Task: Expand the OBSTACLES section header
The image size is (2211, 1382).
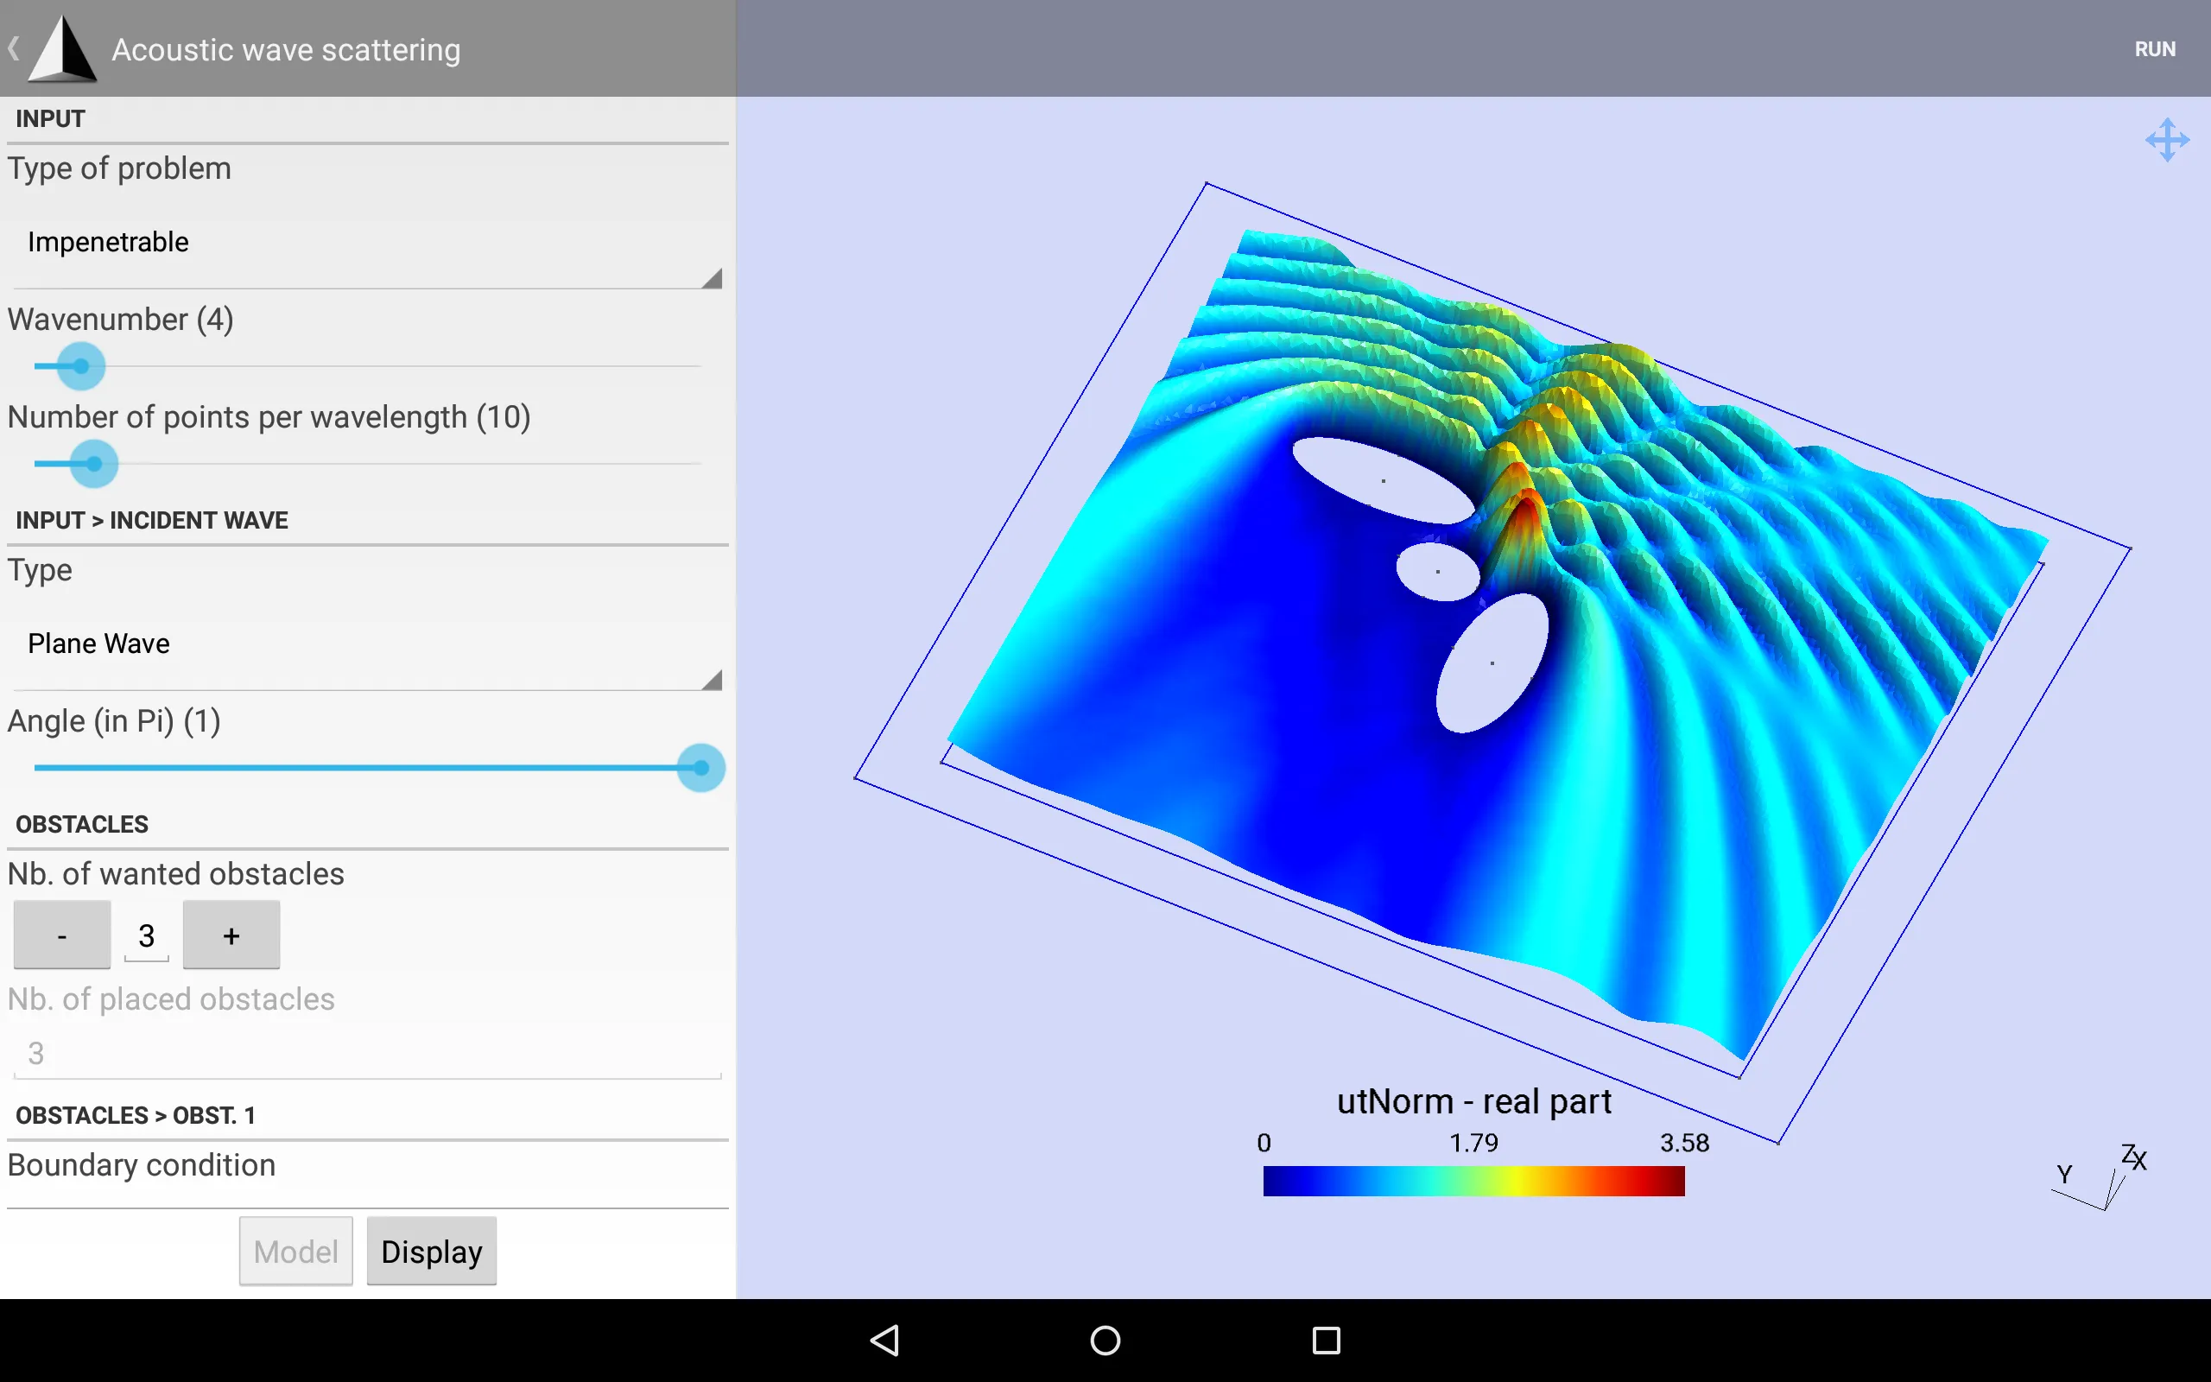Action: pos(83,825)
